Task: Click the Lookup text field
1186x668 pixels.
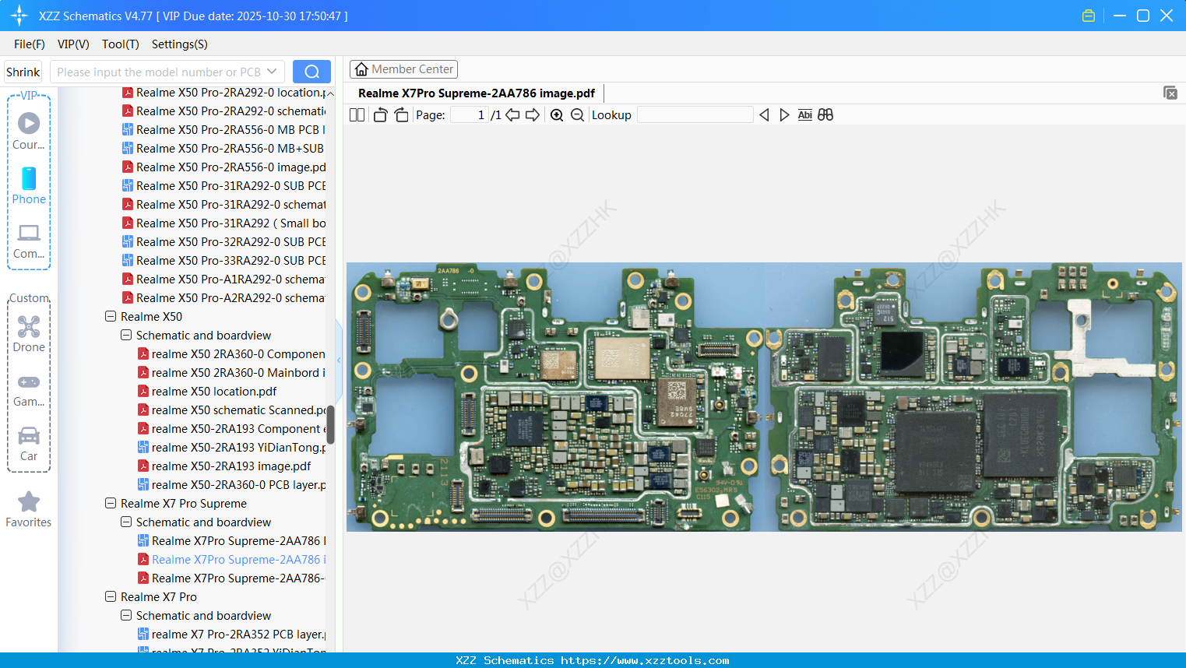Action: tap(695, 115)
